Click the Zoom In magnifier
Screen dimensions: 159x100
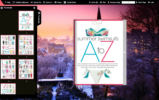click(x=47, y=2)
